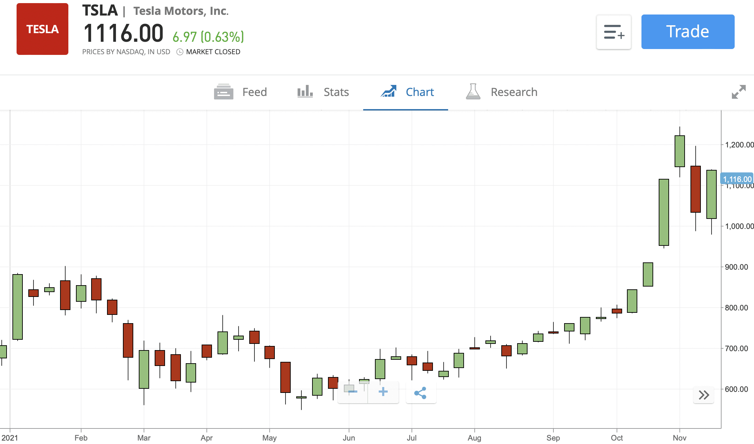Zoom in chart with plus button

tap(383, 392)
